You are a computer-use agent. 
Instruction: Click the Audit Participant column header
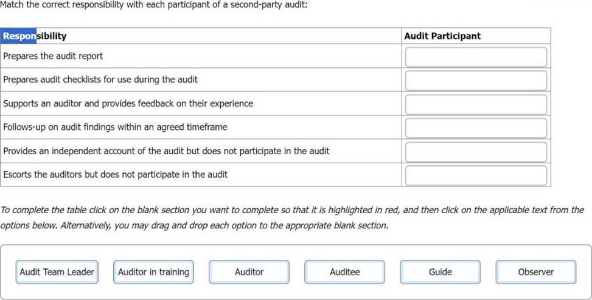(442, 36)
